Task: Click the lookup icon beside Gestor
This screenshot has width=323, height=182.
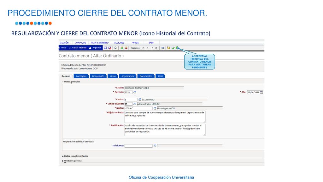Action: pos(155,108)
